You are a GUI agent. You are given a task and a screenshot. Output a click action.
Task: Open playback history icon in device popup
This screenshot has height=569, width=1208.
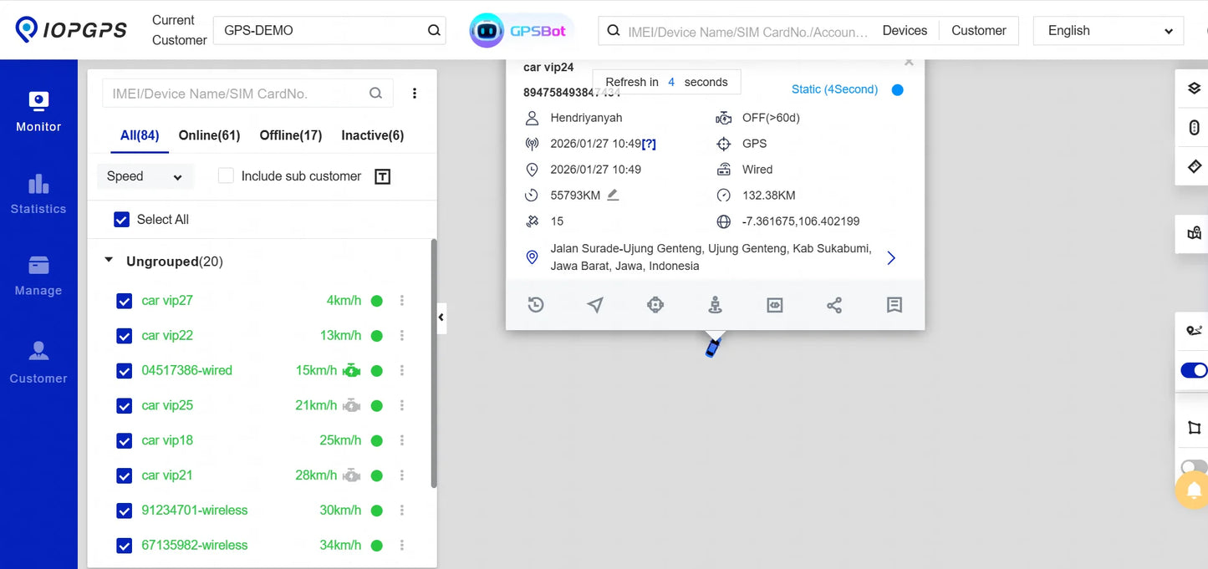point(536,305)
